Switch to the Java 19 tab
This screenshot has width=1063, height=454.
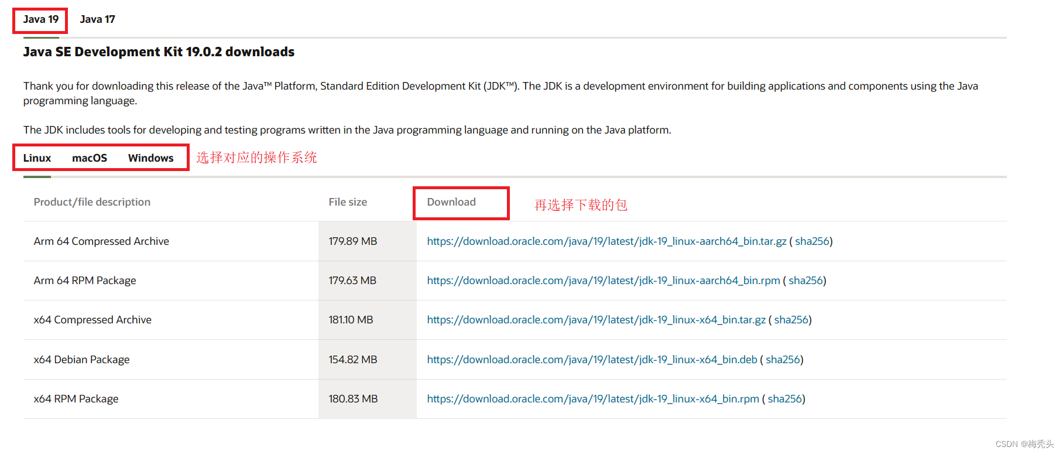pyautogui.click(x=41, y=19)
